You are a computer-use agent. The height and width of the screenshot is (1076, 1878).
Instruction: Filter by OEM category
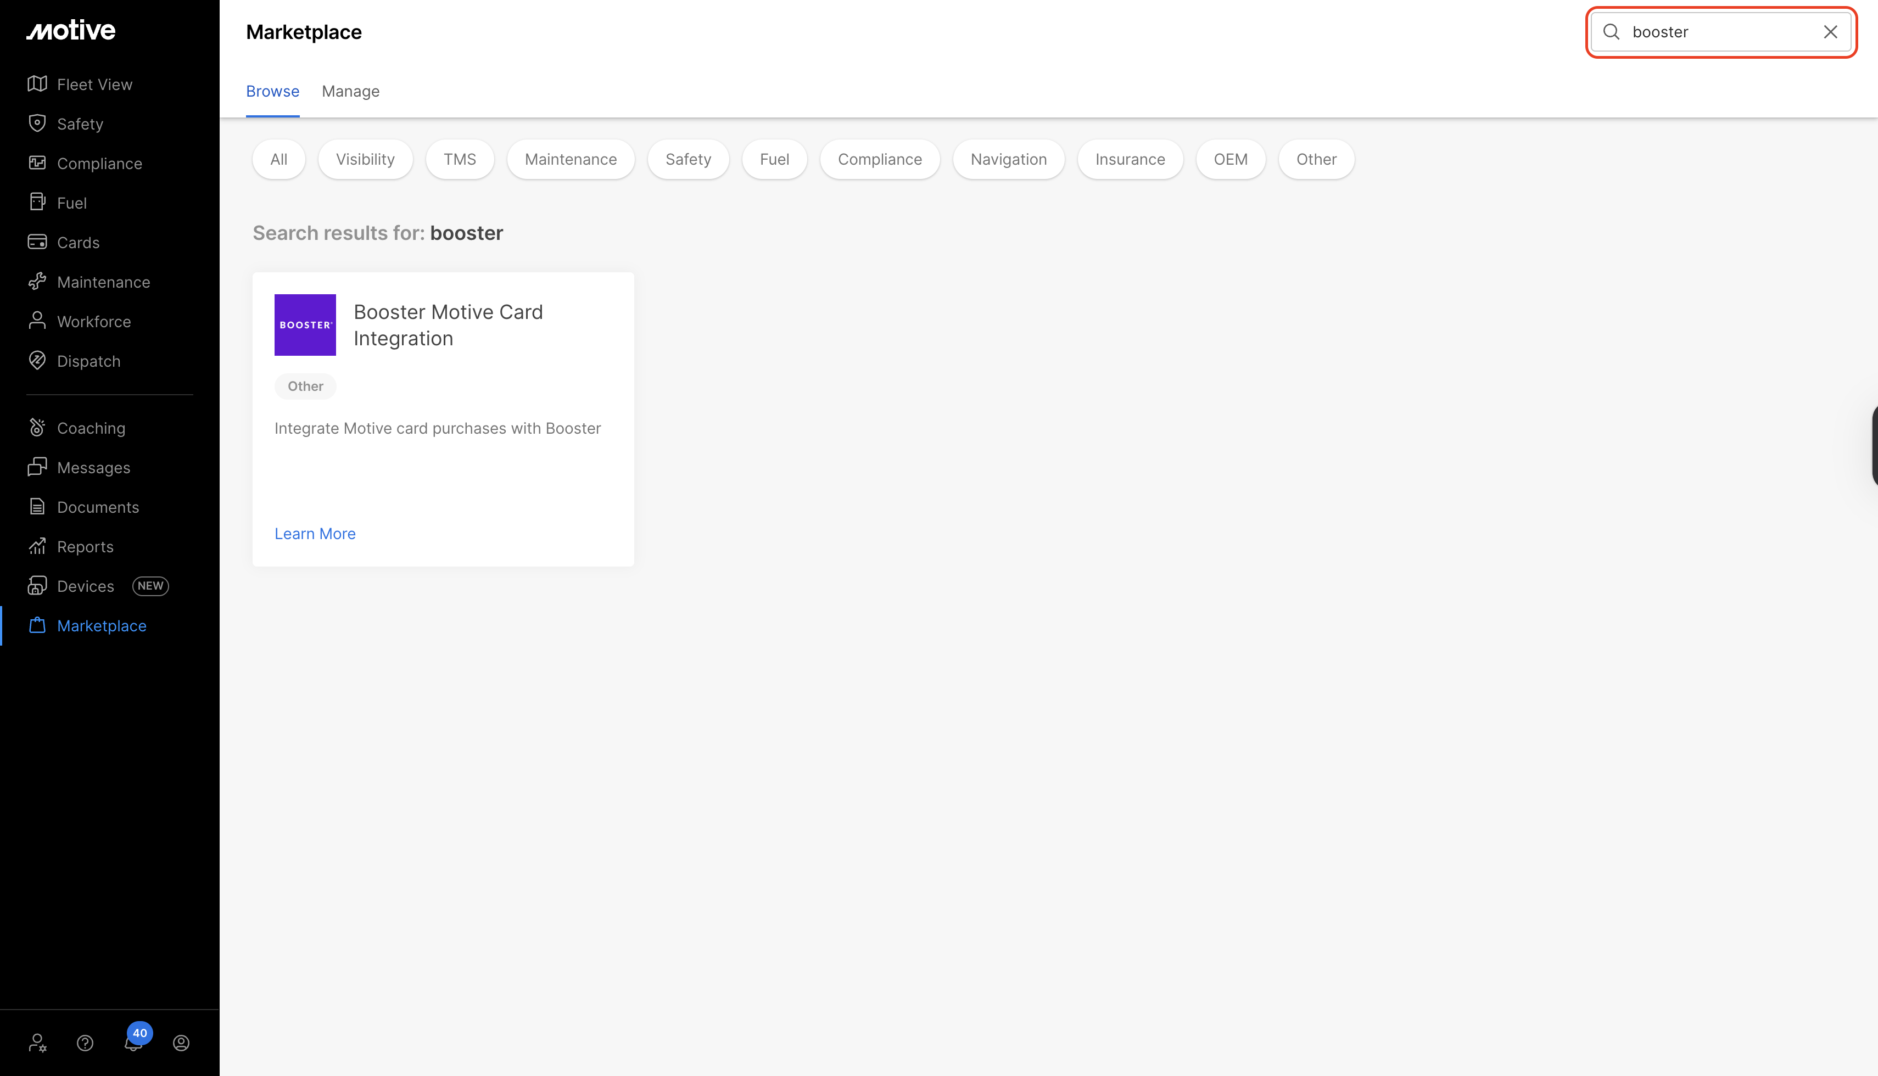[1231, 159]
